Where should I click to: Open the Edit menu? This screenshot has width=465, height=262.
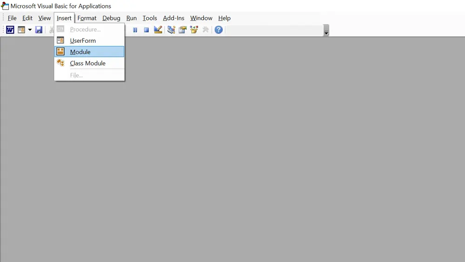[x=27, y=18]
